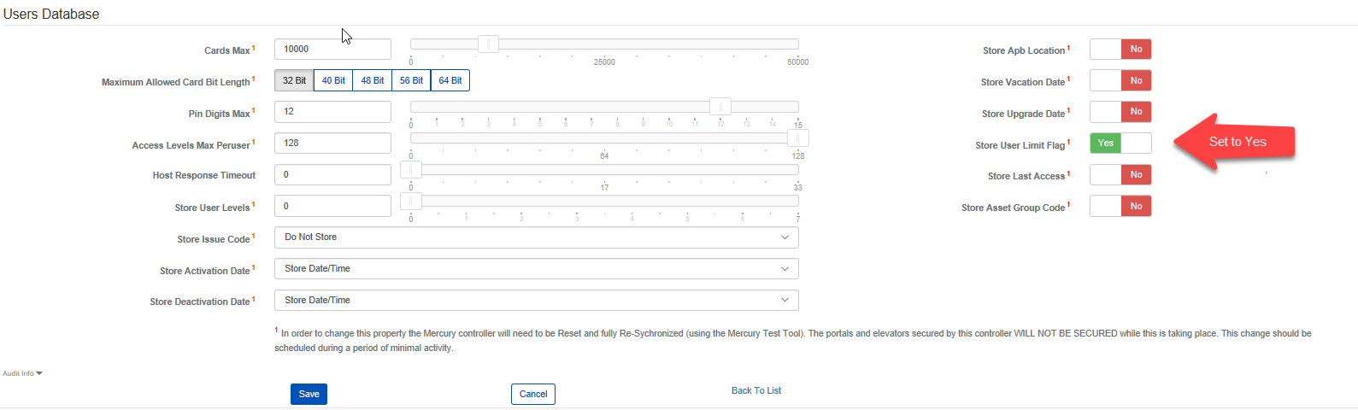1358x410 pixels.
Task: Click the Pin Digits Max slider handle
Action: coord(720,106)
